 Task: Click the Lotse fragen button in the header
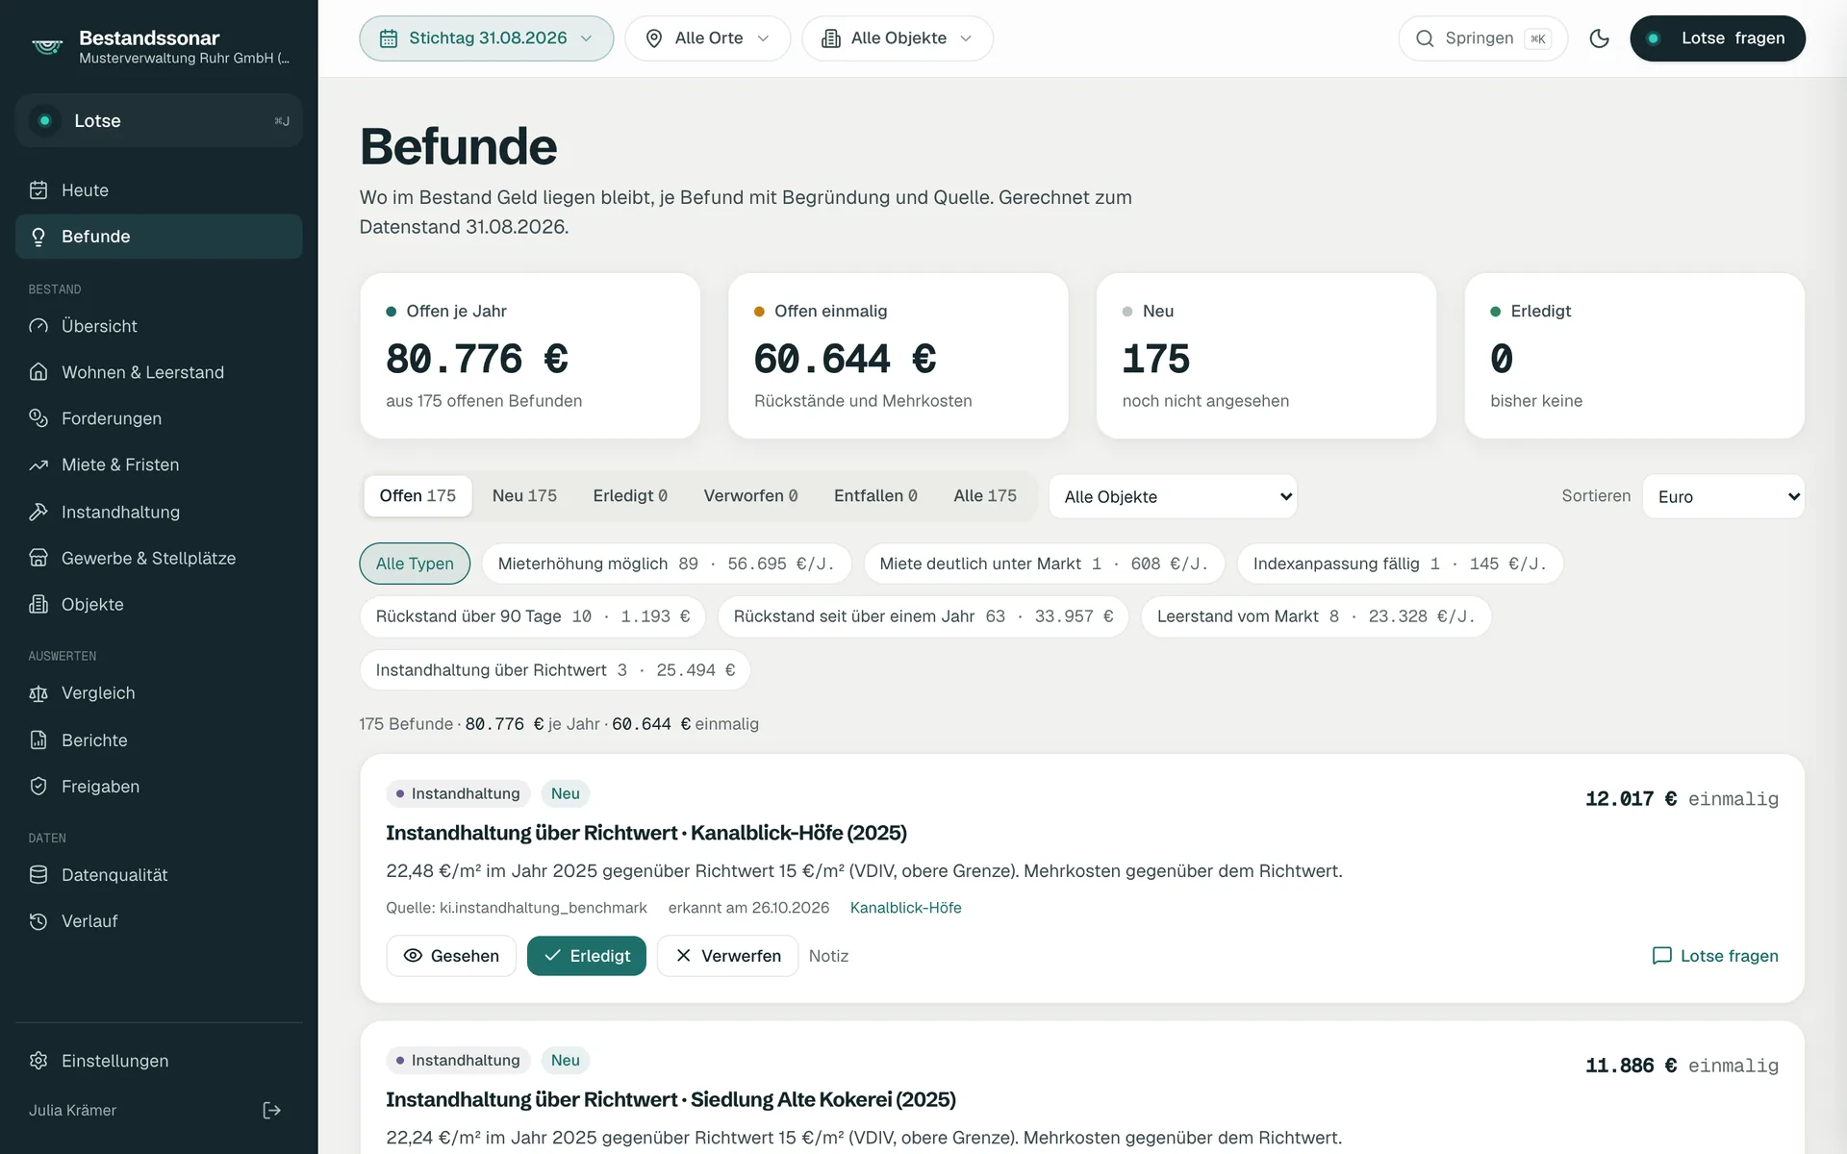(x=1717, y=38)
